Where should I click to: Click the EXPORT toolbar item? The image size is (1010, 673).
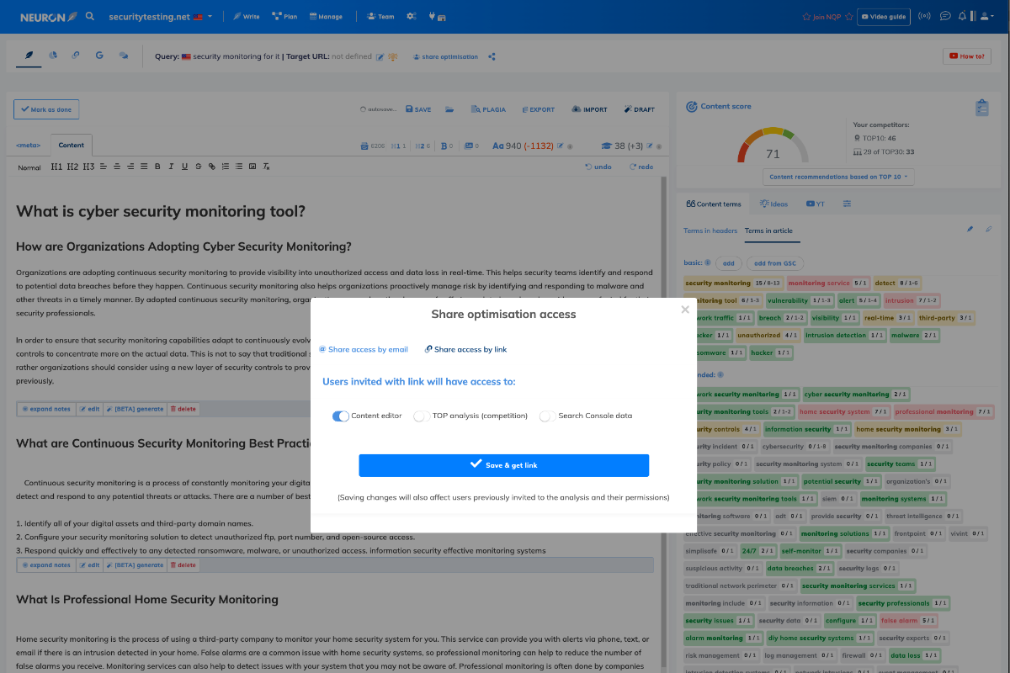pos(538,109)
